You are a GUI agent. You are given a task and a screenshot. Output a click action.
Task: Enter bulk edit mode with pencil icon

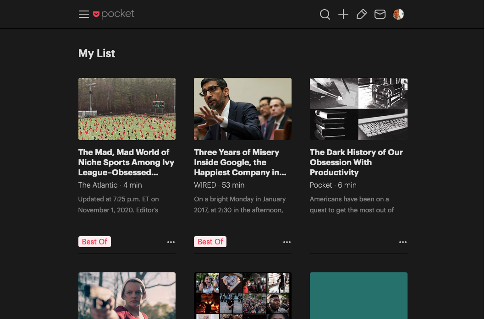tap(361, 14)
